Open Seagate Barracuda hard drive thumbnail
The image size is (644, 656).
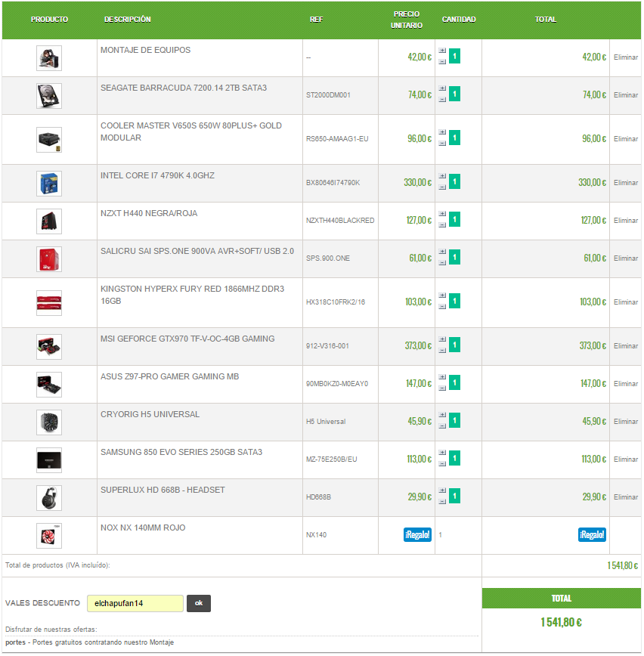(x=49, y=96)
